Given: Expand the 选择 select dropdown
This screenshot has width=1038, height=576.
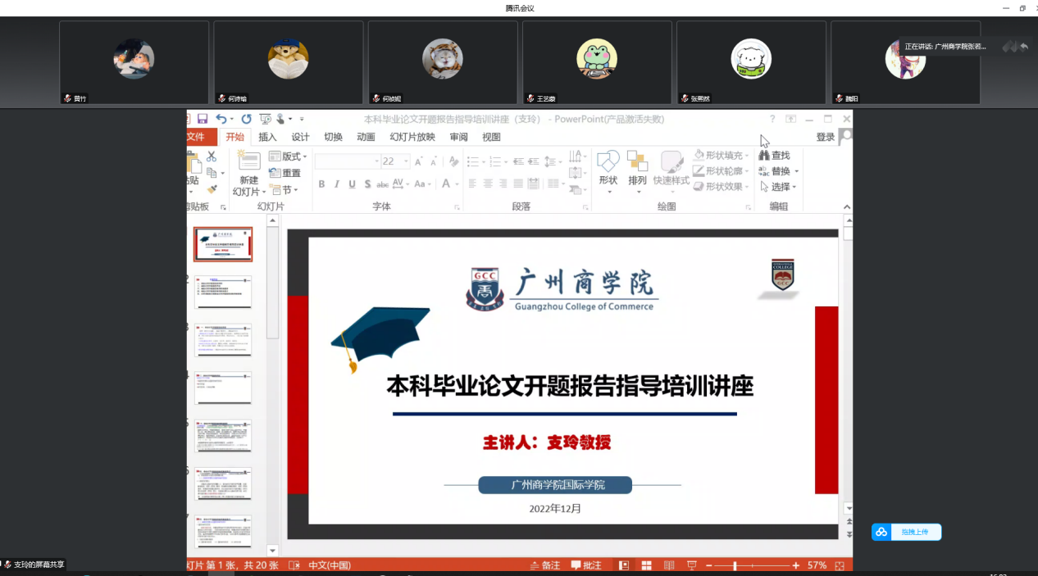Looking at the screenshot, I should [x=781, y=187].
